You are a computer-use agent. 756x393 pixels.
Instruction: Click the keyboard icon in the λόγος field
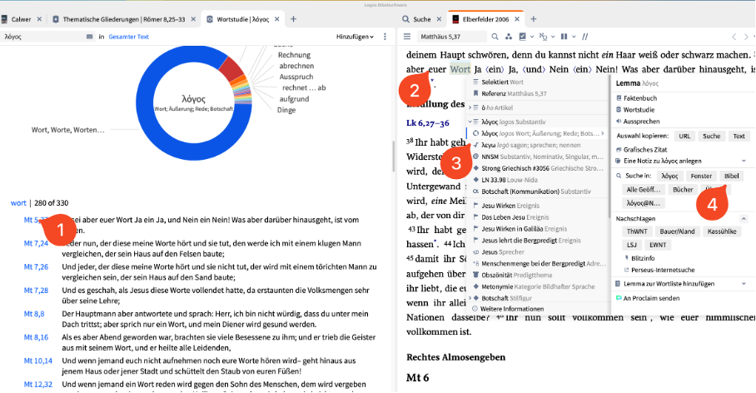pyautogui.click(x=89, y=37)
